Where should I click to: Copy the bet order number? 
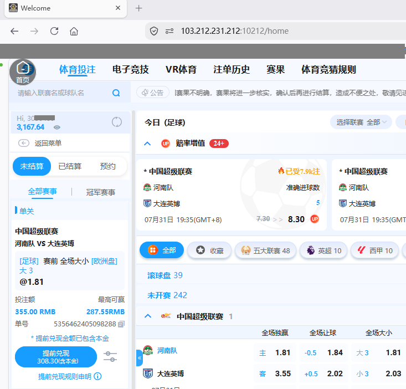point(121,324)
